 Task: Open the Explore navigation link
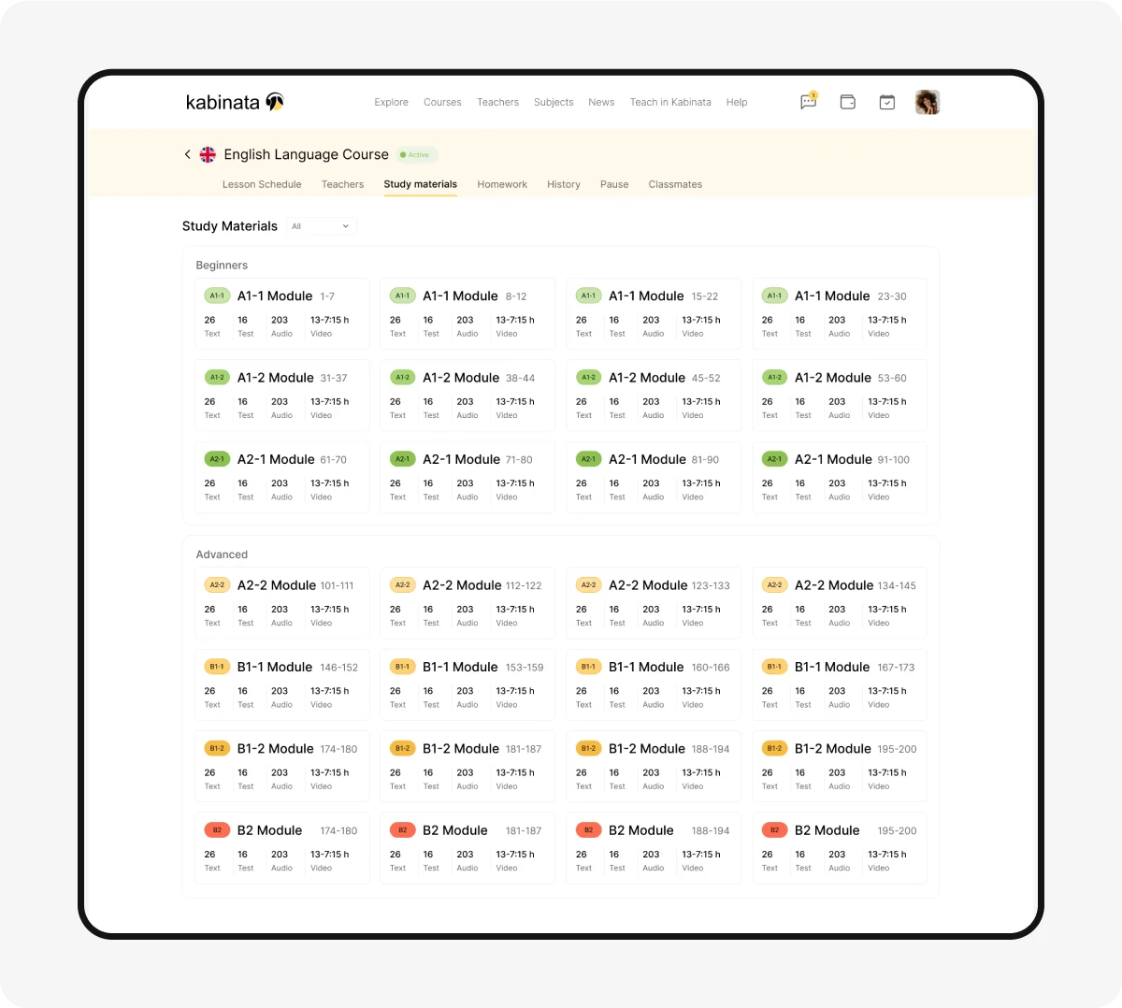pos(391,102)
